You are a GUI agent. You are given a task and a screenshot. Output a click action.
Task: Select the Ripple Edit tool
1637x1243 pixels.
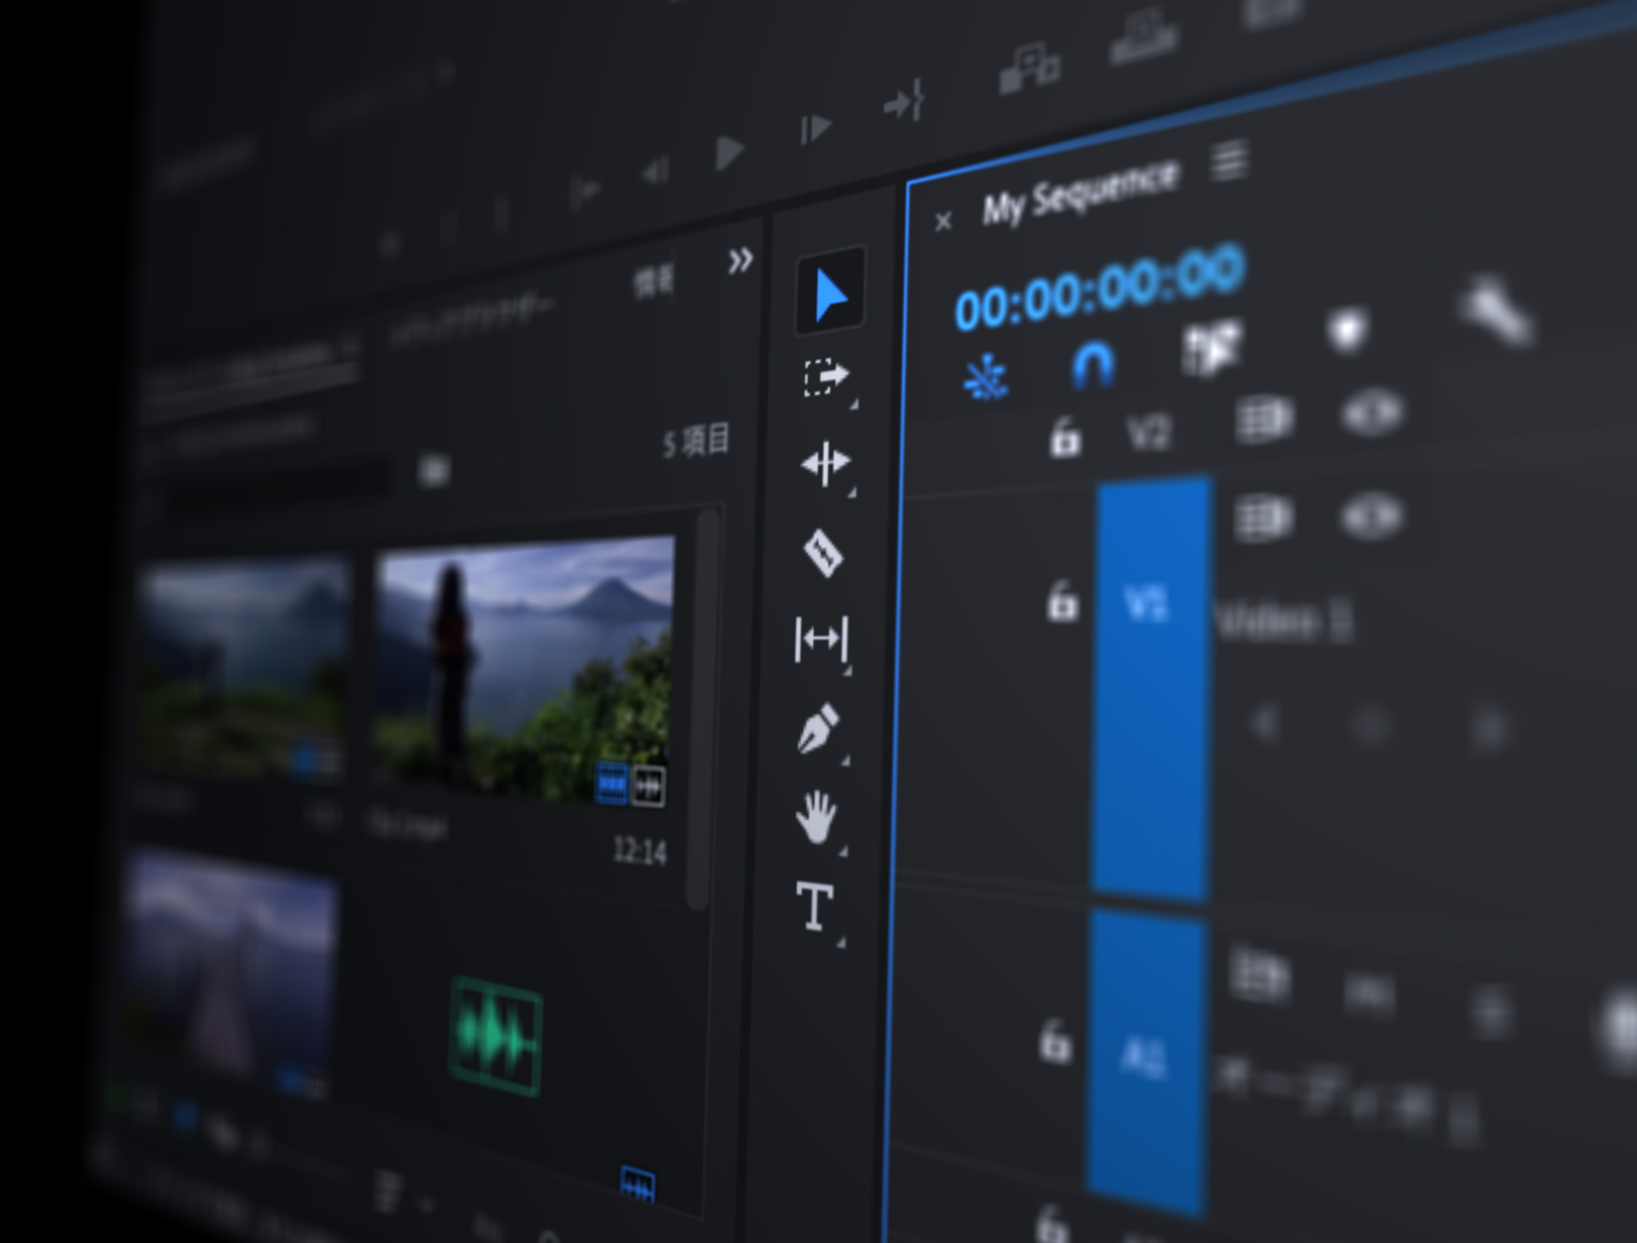[825, 463]
